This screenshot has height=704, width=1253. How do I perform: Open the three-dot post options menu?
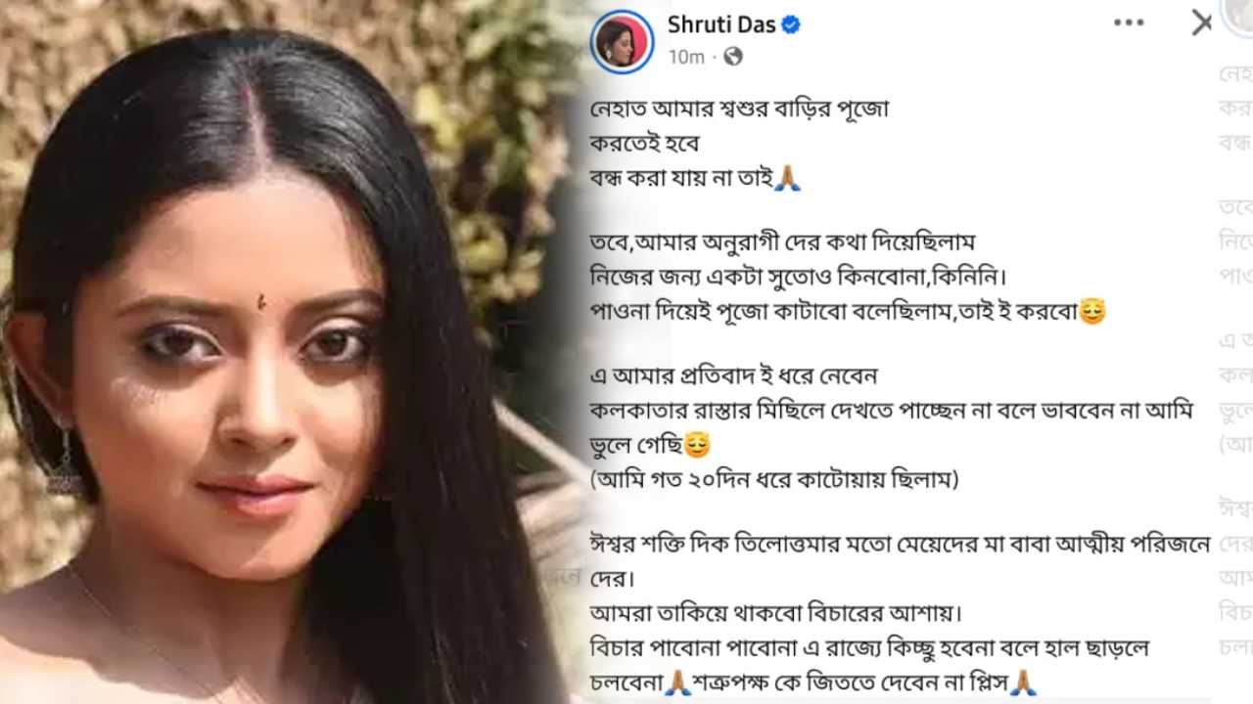[x=1129, y=23]
